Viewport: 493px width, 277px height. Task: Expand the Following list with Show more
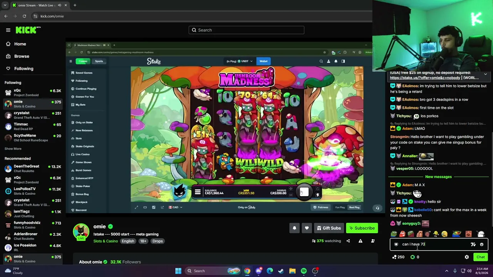[13, 149]
